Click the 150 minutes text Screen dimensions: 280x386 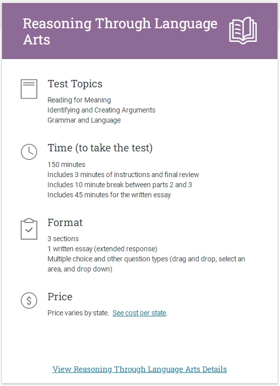[67, 164]
